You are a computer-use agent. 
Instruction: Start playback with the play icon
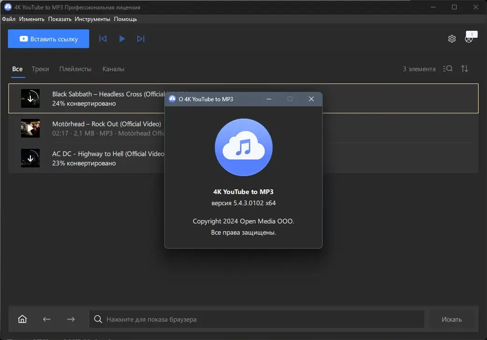tap(122, 39)
